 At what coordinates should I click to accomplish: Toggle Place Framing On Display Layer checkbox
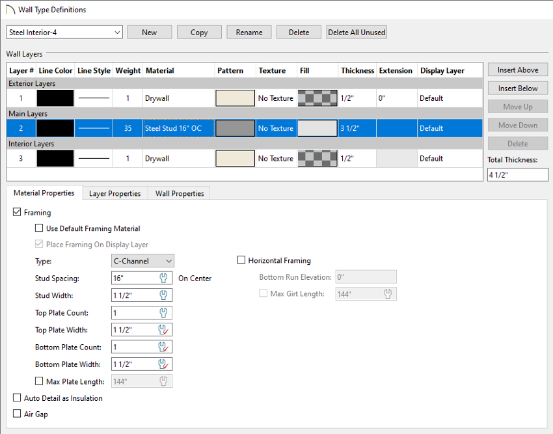point(39,244)
